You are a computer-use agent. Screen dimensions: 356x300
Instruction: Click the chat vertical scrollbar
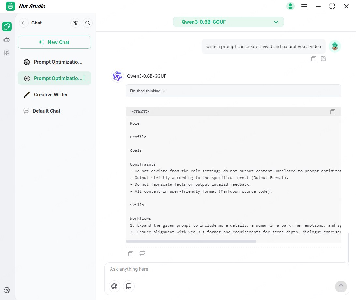pos(349,247)
